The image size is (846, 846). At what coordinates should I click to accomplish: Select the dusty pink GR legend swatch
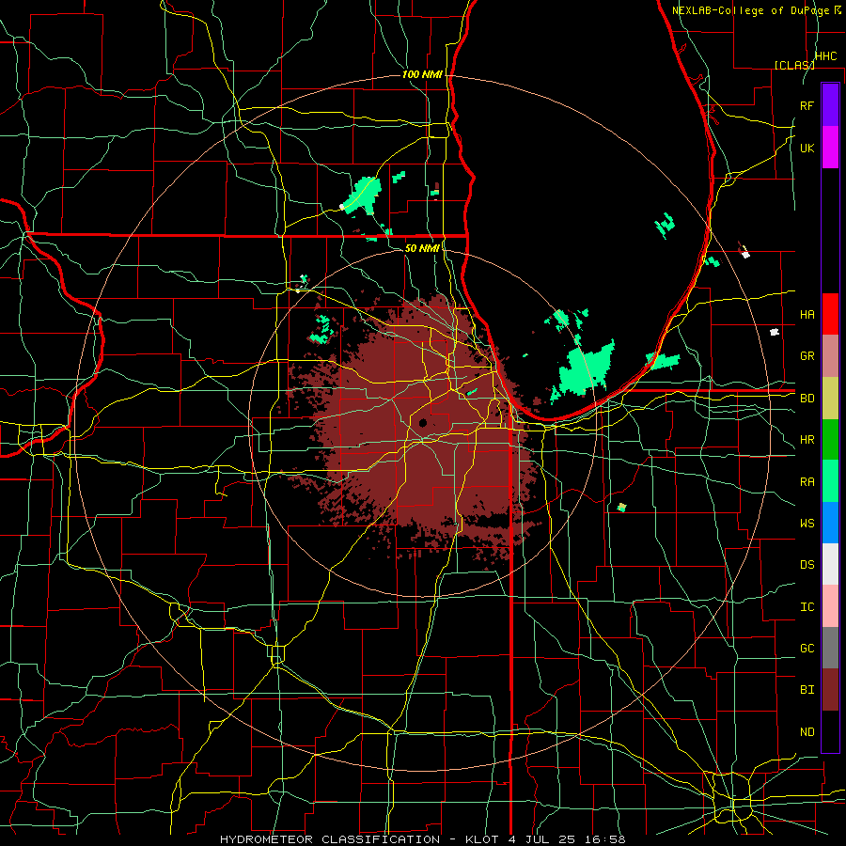pos(830,355)
